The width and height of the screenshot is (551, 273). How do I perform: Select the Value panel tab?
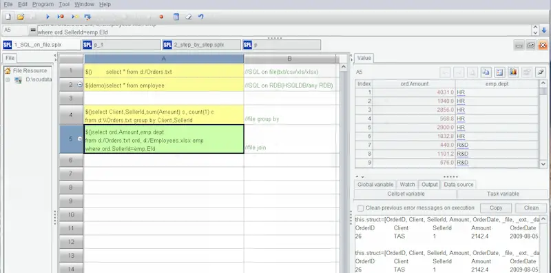pyautogui.click(x=364, y=58)
